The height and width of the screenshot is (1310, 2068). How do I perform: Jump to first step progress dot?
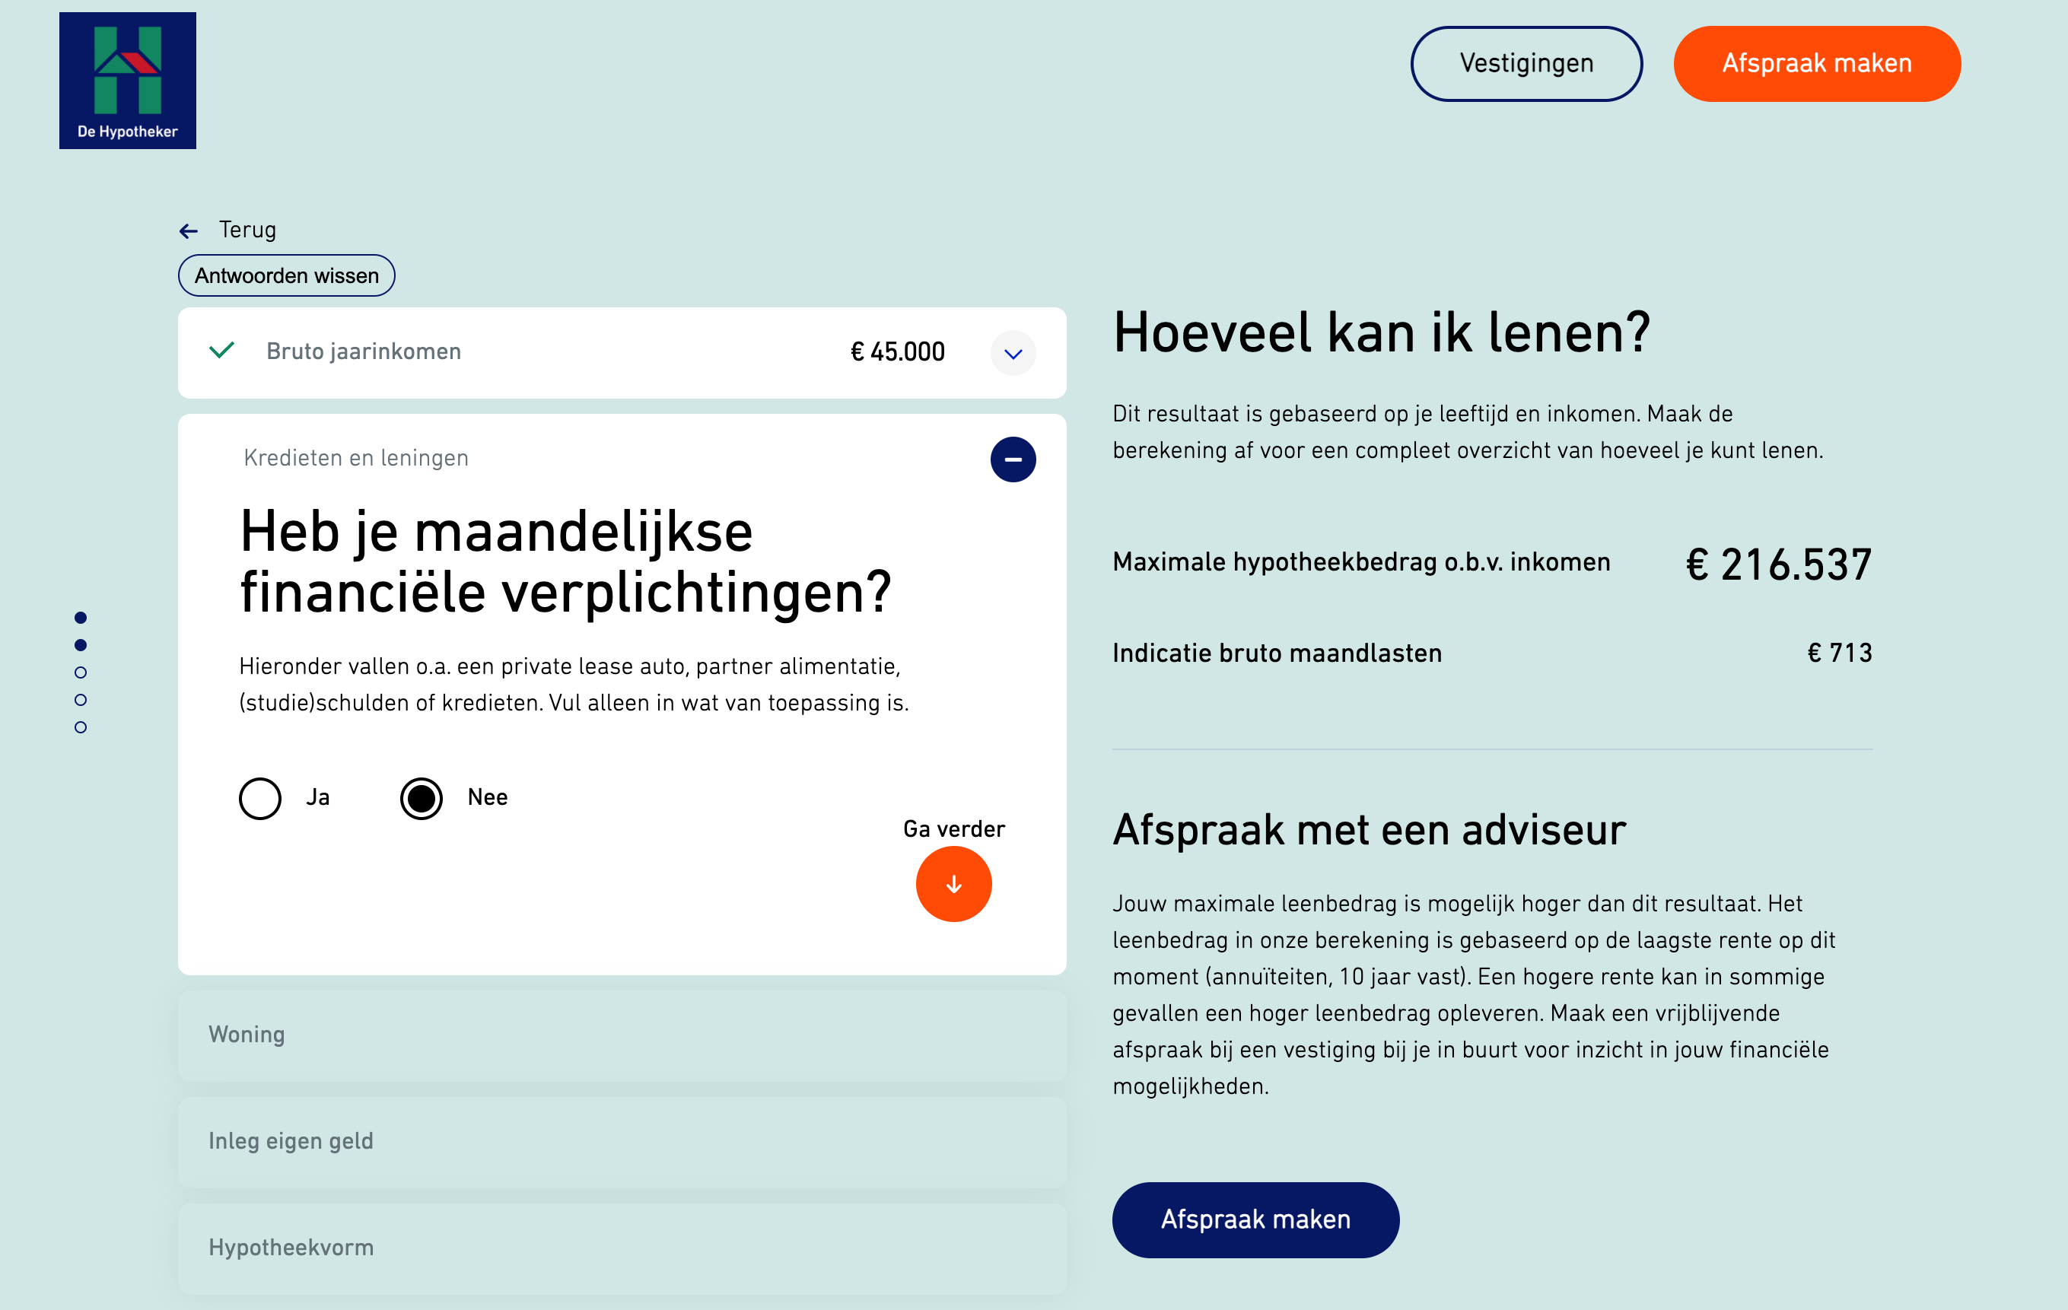[x=81, y=617]
